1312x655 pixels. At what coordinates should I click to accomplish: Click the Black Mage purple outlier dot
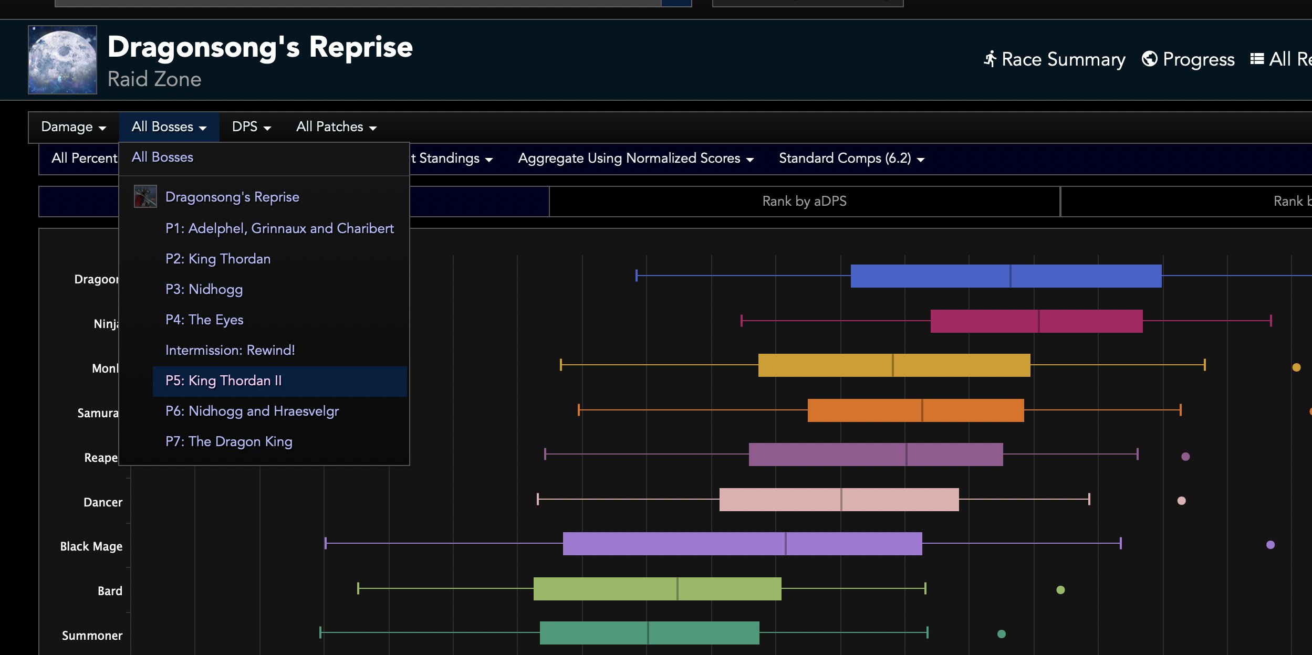pyautogui.click(x=1270, y=545)
